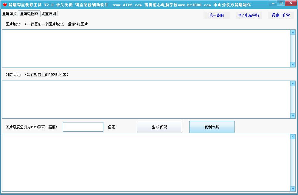This screenshot has height=195, width=298.
Task: Visit the 恒心电脑学校 link
Action: point(249,15)
